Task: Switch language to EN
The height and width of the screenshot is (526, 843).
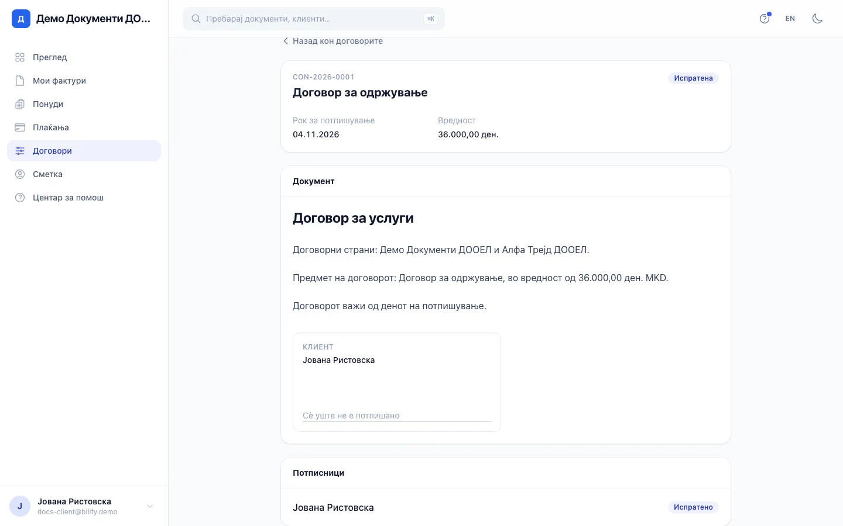Action: (790, 19)
